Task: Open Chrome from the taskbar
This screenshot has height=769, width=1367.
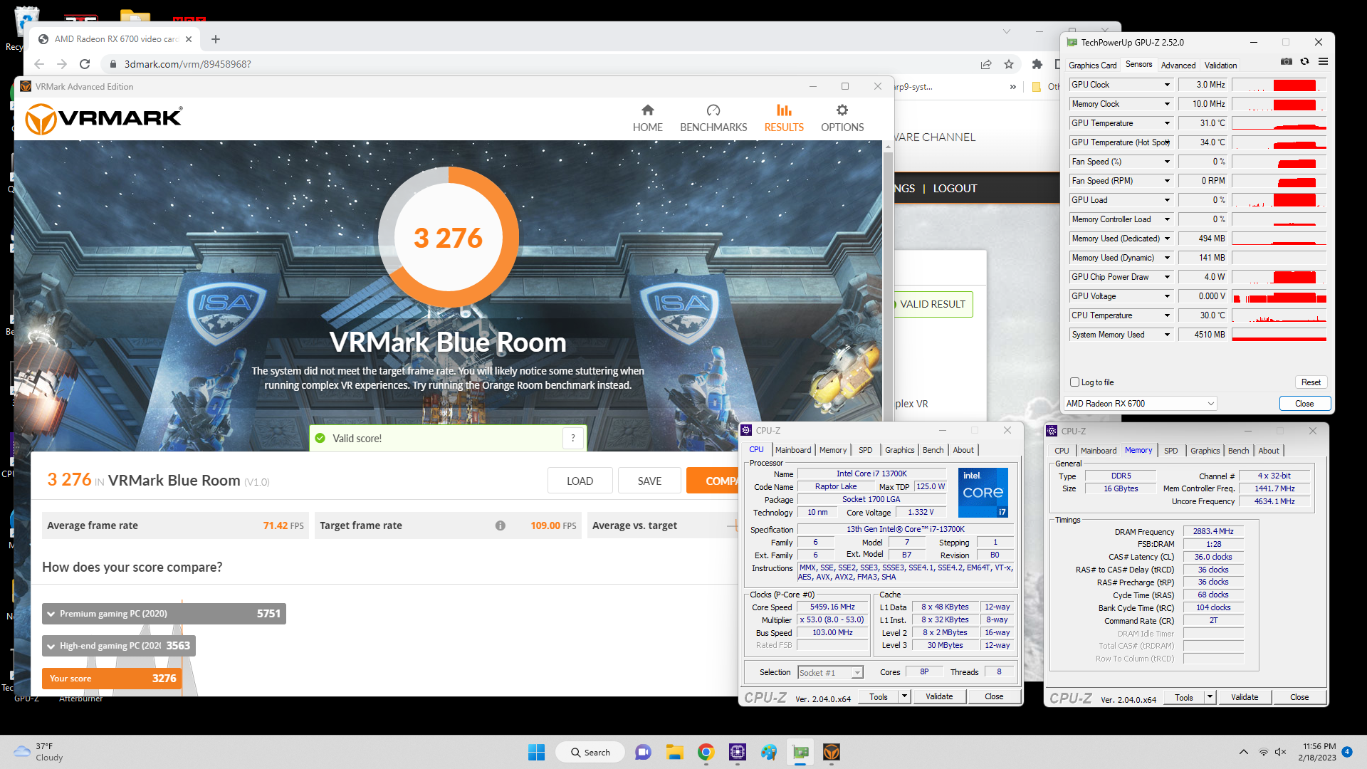Action: pyautogui.click(x=706, y=752)
